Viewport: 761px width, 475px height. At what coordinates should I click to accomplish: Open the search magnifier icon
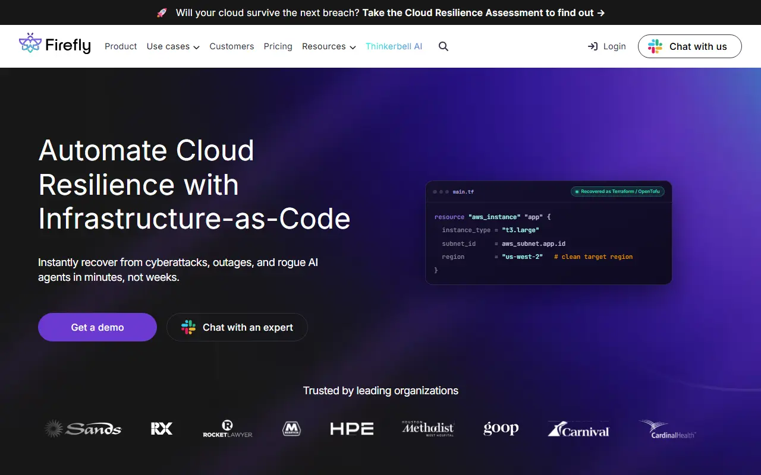tap(444, 46)
